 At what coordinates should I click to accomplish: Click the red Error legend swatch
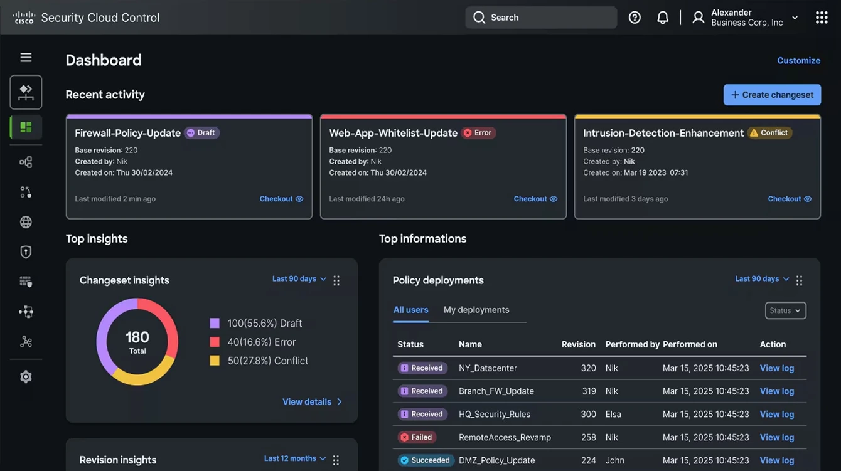(x=215, y=342)
